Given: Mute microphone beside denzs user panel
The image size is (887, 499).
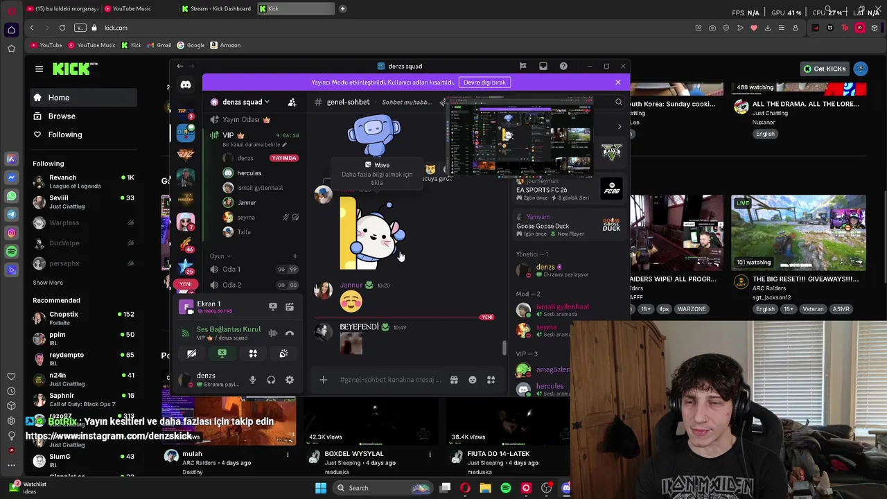Looking at the screenshot, I should [252, 380].
